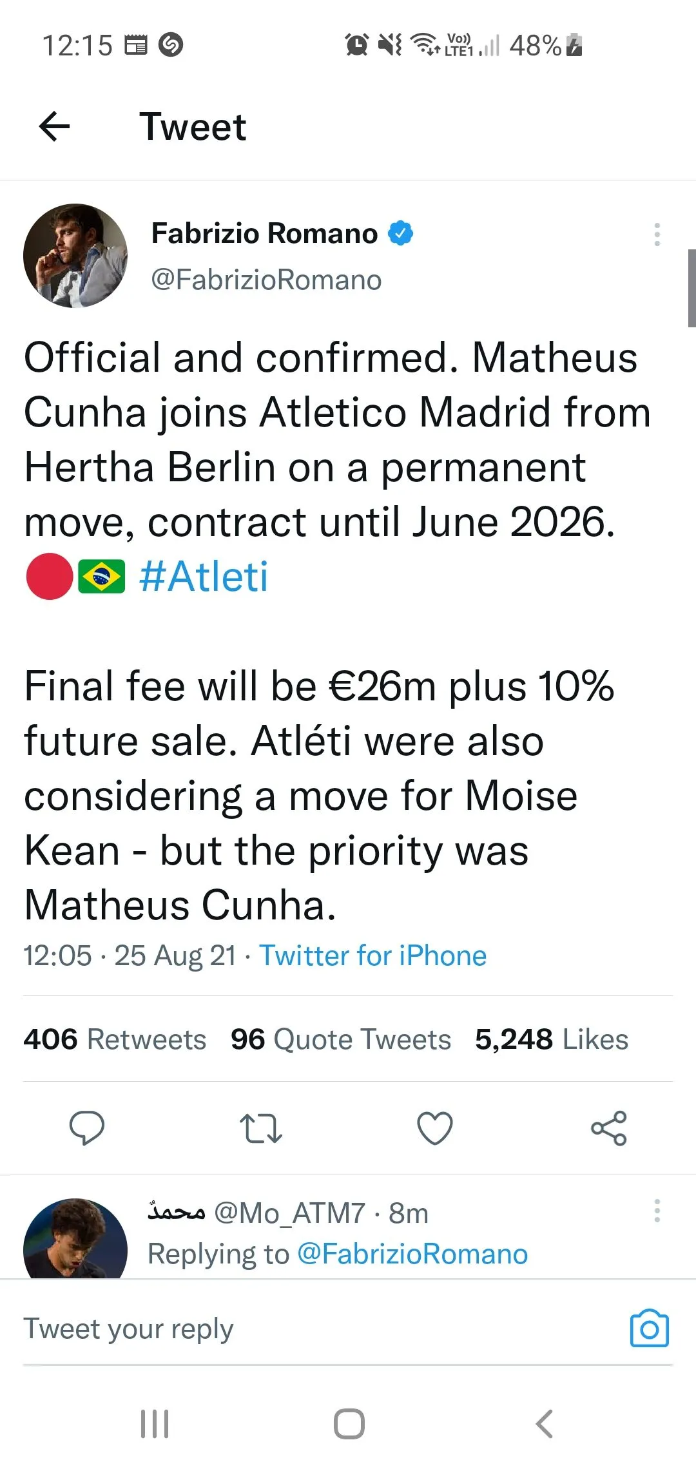Screen dimensions: 696x1469
Task: Open the reply speech bubble icon
Action: pyautogui.click(x=87, y=1128)
